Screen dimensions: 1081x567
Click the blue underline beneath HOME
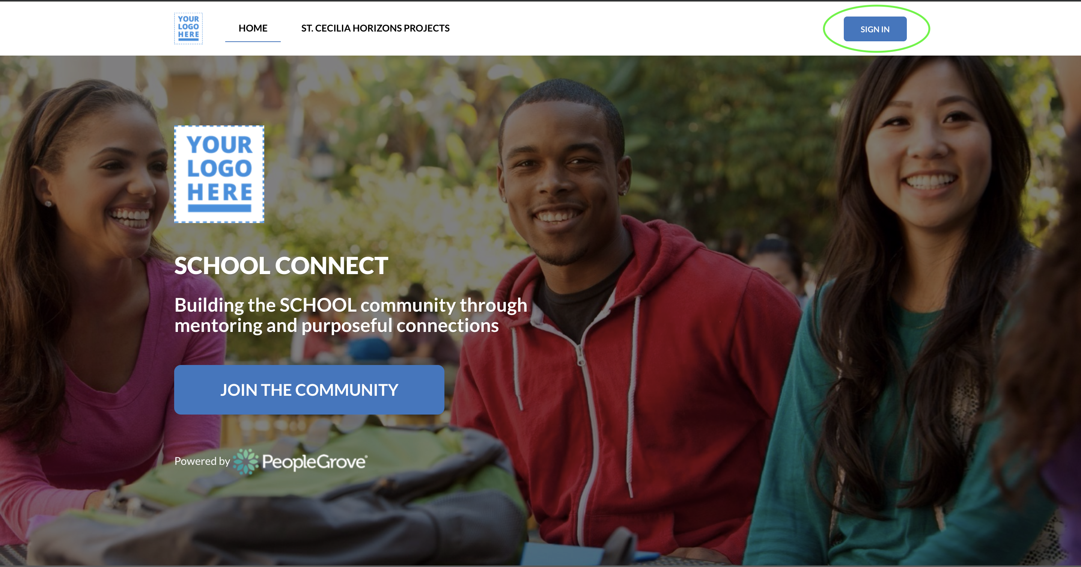(253, 42)
